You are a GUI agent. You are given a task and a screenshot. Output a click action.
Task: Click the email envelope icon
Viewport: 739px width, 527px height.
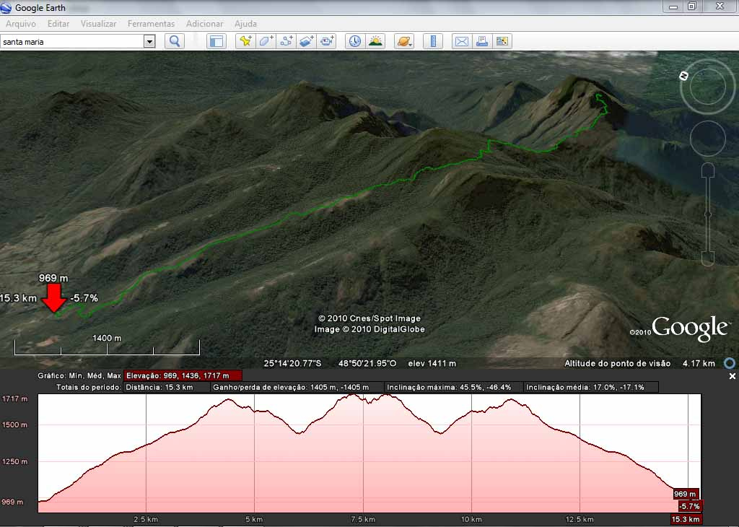pyautogui.click(x=462, y=41)
